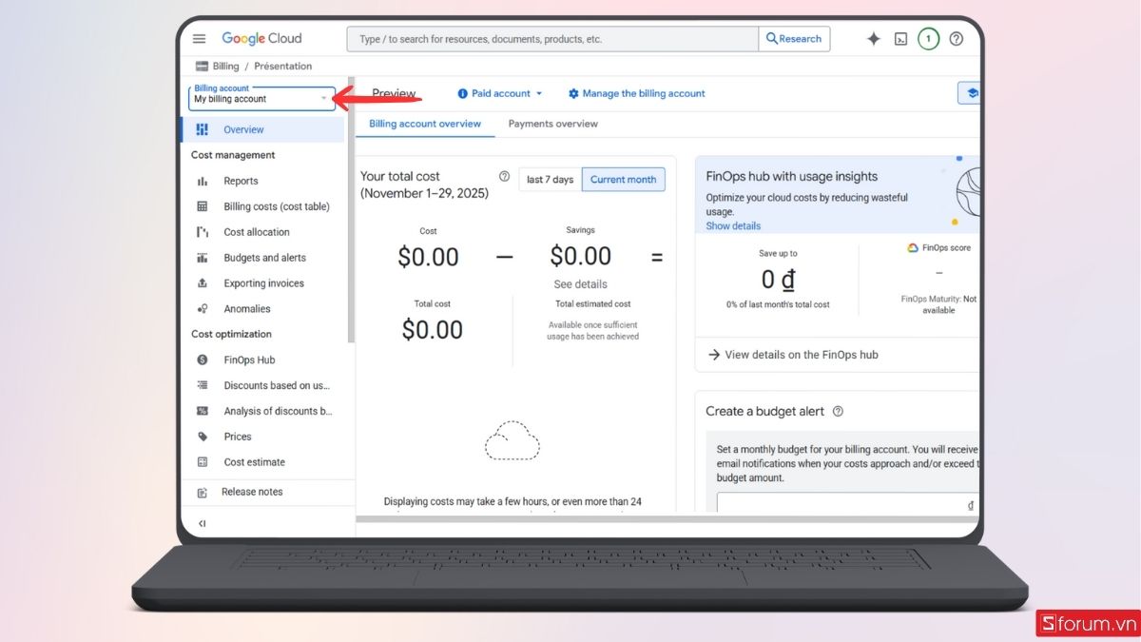Click the Billing card icon in breadcrumb
The height and width of the screenshot is (642, 1141).
[x=202, y=67]
